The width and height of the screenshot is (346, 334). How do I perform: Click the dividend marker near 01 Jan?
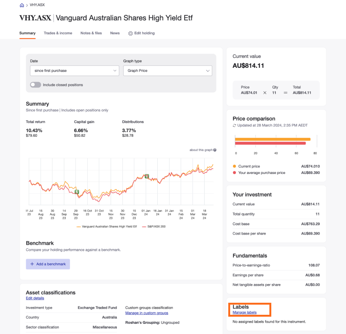[147, 176]
